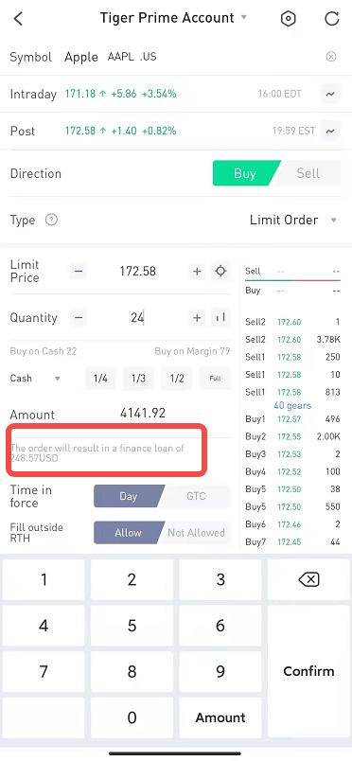Tap the back arrow icon

pyautogui.click(x=18, y=19)
